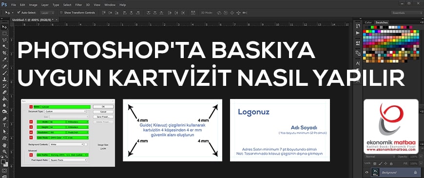Click OK in the New dialog
This screenshot has width=424, height=178.
coord(103,107)
